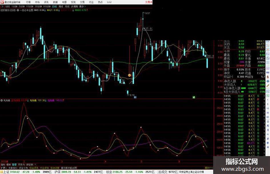The image size is (270, 174).
Task: Click the yellow signal marker on chart
Action: click(x=129, y=75)
